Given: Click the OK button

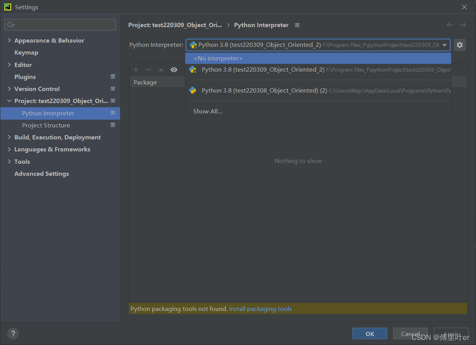Looking at the screenshot, I should tap(369, 333).
